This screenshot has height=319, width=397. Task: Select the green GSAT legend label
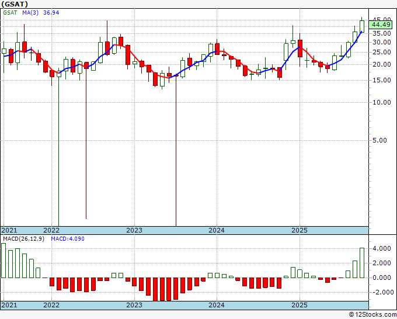pyautogui.click(x=10, y=12)
